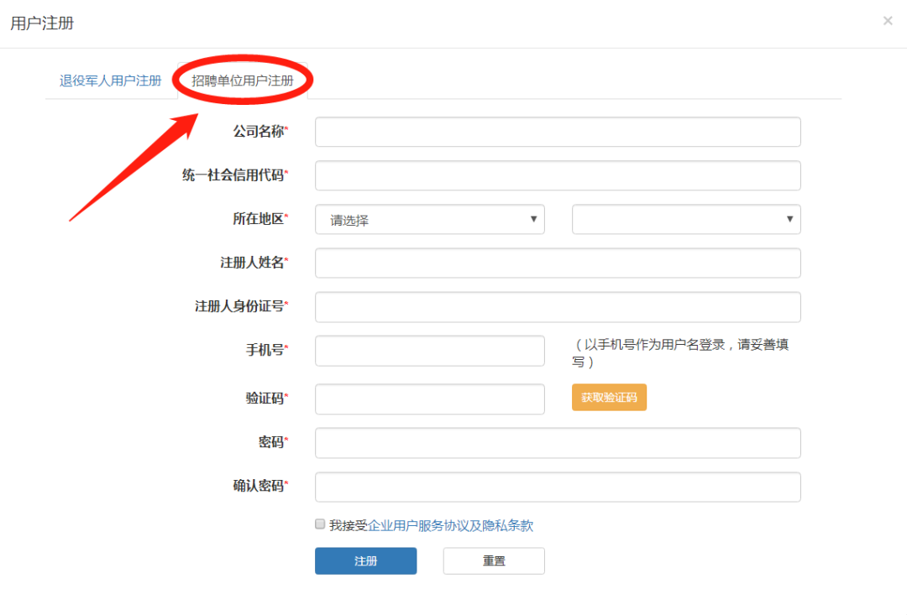The width and height of the screenshot is (907, 615).
Task: Click the 用户注册 dialog title
Action: pyautogui.click(x=40, y=24)
